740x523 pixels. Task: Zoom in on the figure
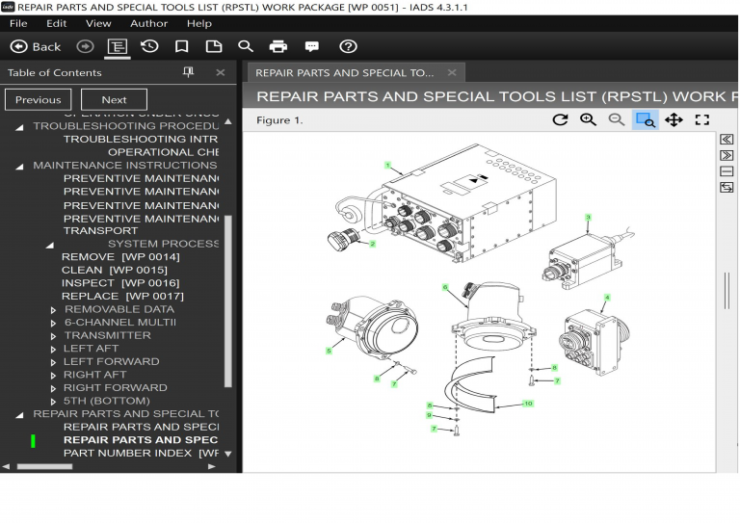pos(588,119)
